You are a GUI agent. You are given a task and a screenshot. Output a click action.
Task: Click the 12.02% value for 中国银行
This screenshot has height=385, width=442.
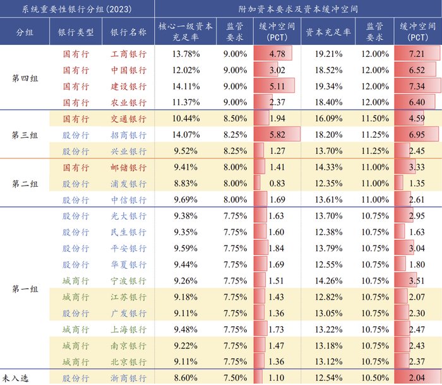coord(186,70)
